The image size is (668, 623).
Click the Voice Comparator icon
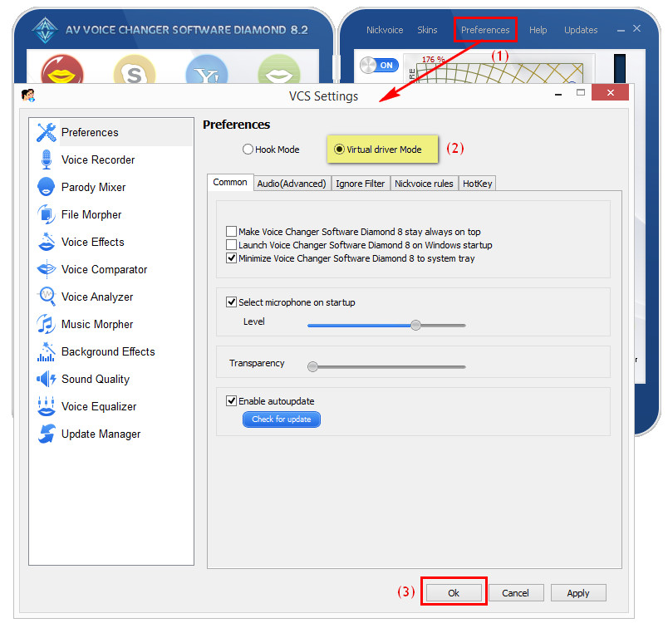[46, 269]
